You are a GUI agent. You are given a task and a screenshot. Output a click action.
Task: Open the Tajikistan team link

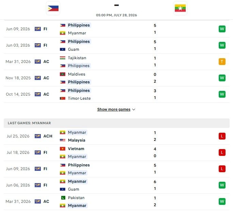click(77, 58)
